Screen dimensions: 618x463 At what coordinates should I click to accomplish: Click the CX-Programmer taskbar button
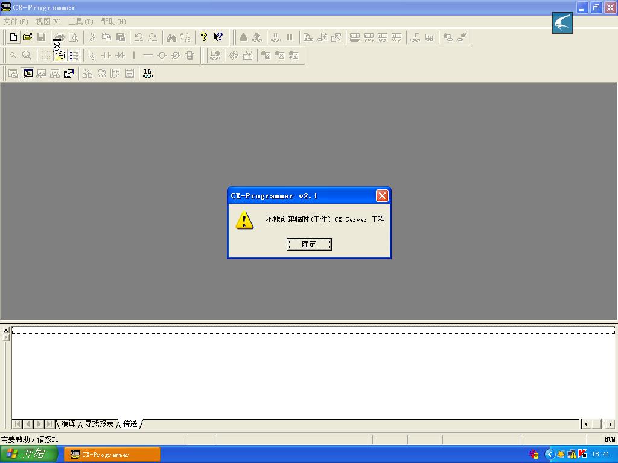point(112,455)
